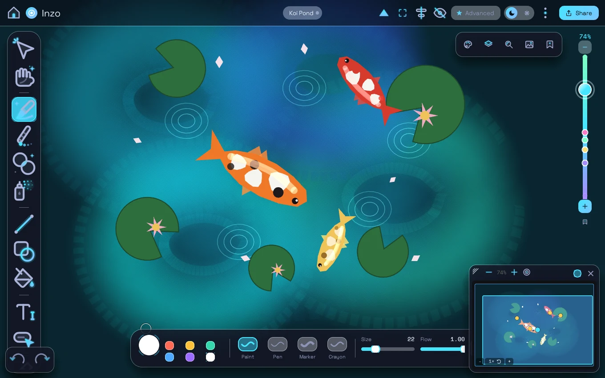The height and width of the screenshot is (378, 605).
Task: Open the large white current color swatch
Action: [x=149, y=345]
